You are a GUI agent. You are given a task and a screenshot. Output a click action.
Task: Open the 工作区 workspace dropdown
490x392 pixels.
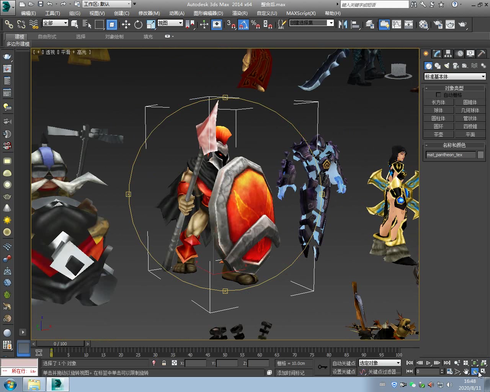click(106, 4)
